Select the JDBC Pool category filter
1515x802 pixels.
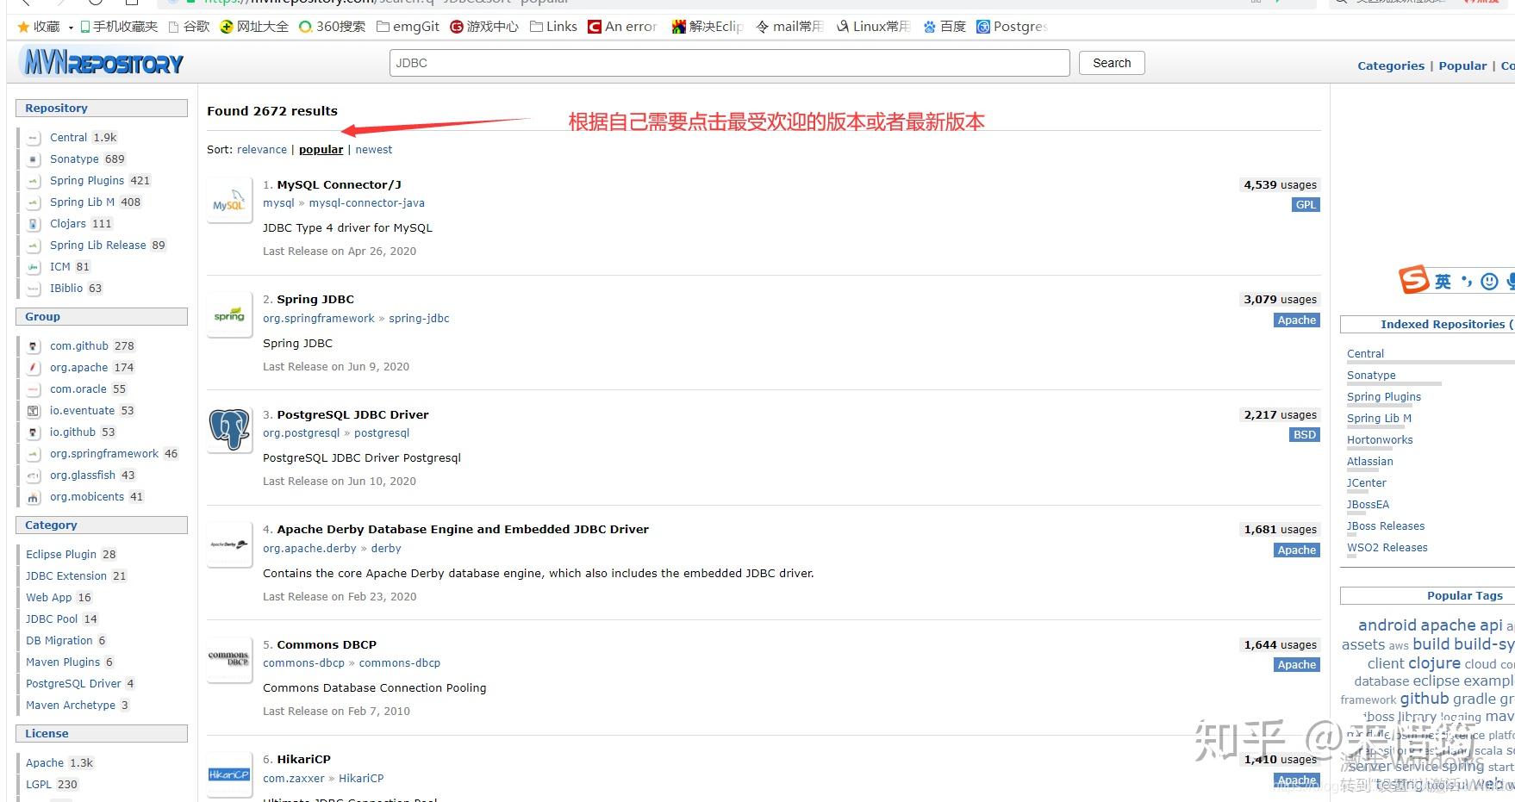[x=51, y=619]
